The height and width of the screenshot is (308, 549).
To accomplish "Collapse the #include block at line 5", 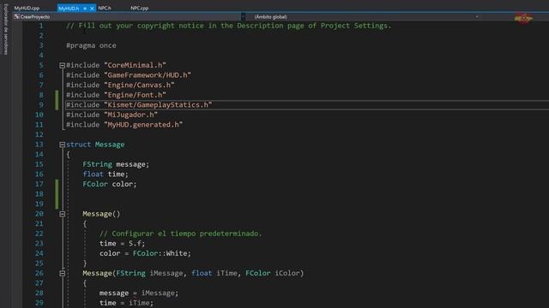I will [x=62, y=65].
